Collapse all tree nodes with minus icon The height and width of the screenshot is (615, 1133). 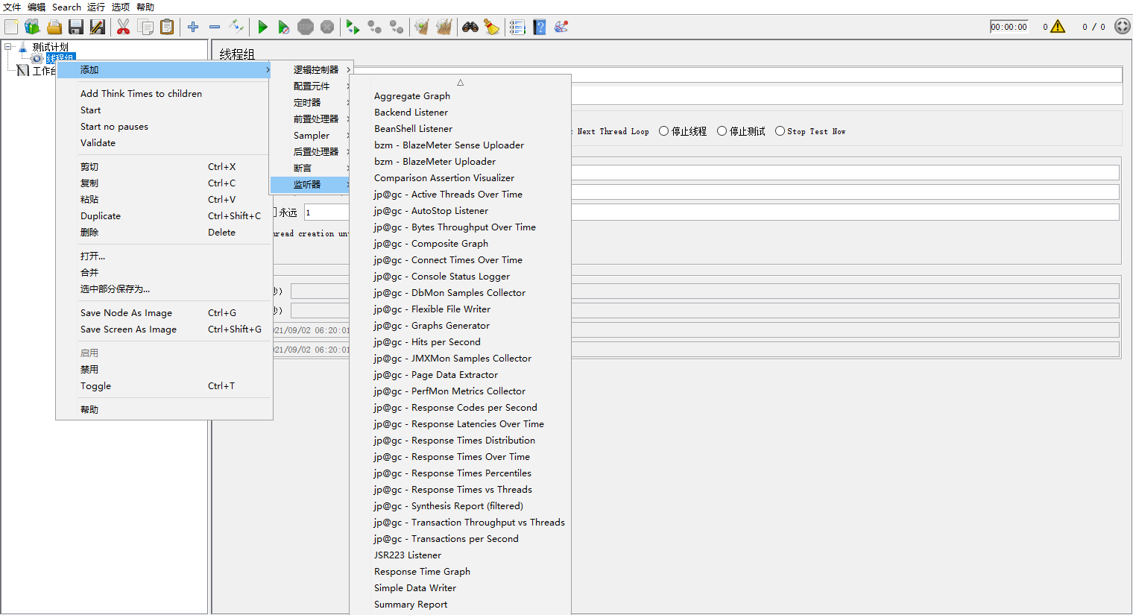215,27
